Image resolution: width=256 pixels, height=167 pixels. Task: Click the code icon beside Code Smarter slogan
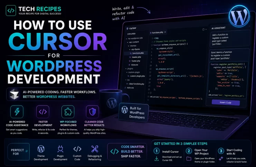[115, 152]
